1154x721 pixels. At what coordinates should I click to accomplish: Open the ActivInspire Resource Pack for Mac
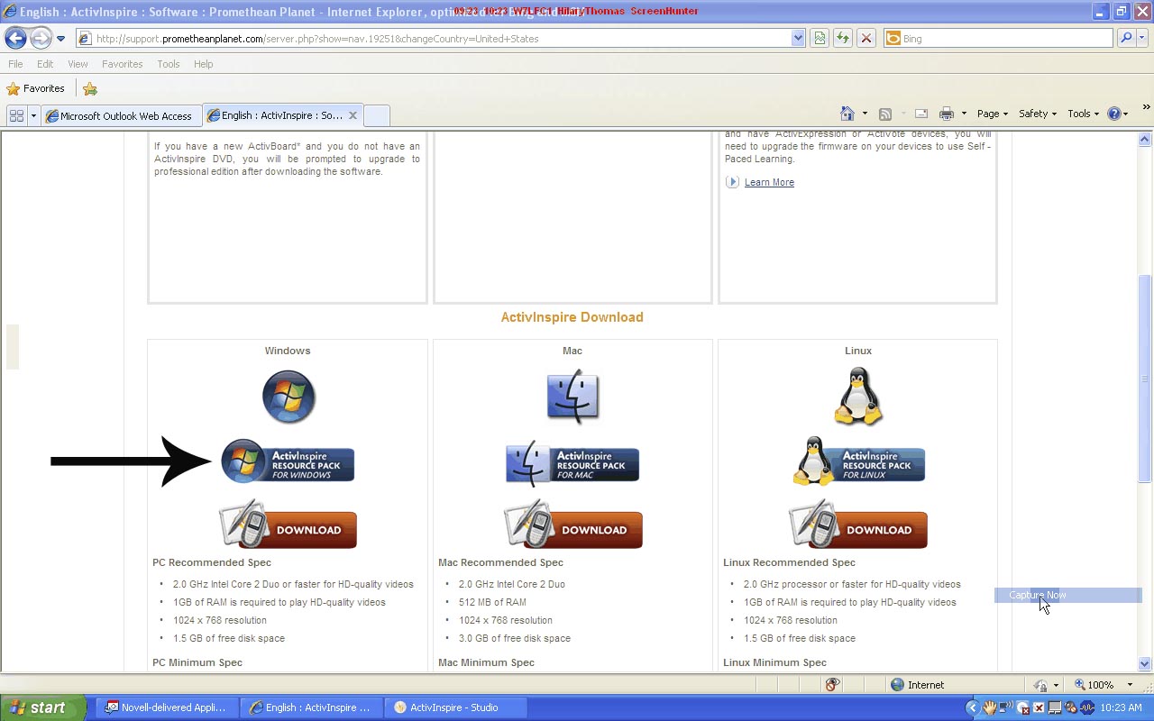tap(572, 462)
